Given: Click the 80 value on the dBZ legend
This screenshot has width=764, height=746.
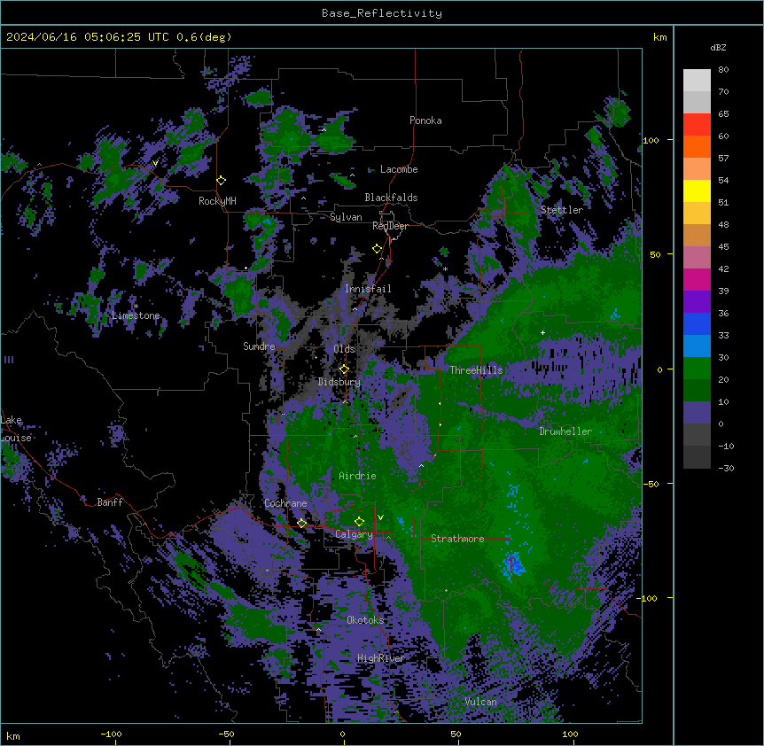Looking at the screenshot, I should tap(723, 70).
